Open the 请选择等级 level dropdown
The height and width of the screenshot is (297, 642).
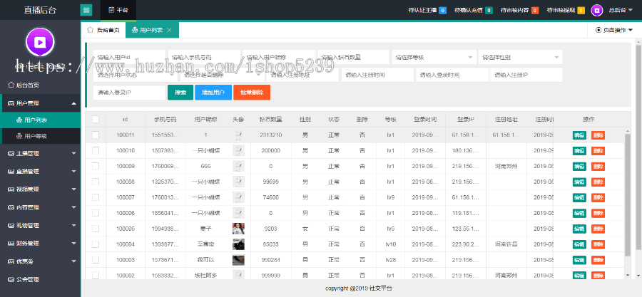(434, 57)
